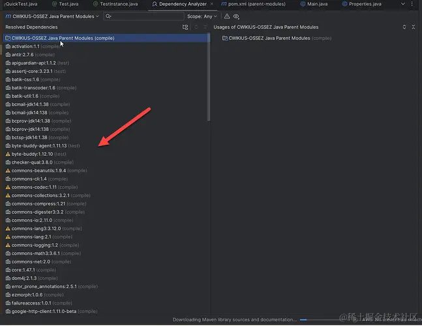Screen dimensions: 422x326
Task: Select commons-net:2.0 dependency
Action: (38, 261)
